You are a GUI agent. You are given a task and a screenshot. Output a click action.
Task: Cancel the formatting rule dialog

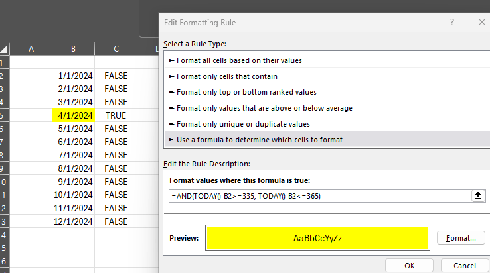coord(465,266)
